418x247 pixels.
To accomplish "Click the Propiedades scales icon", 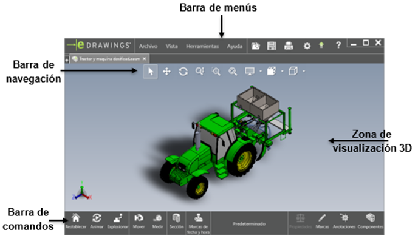I will 300,222.
